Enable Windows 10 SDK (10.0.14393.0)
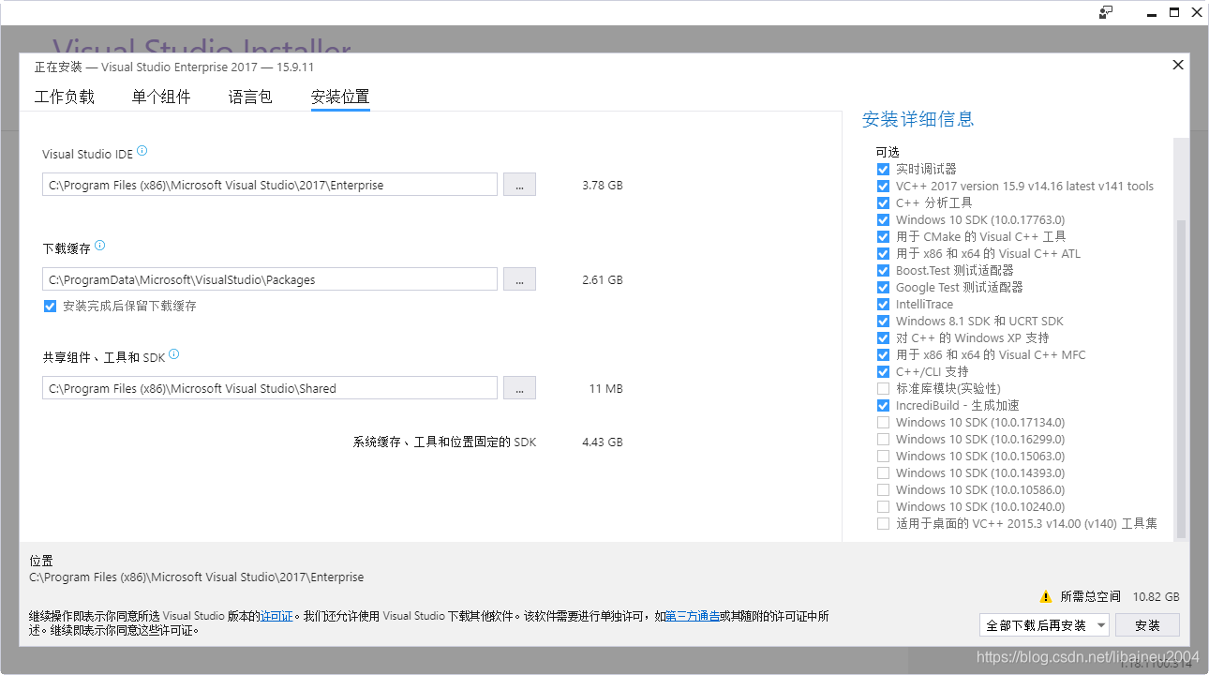 coord(883,472)
